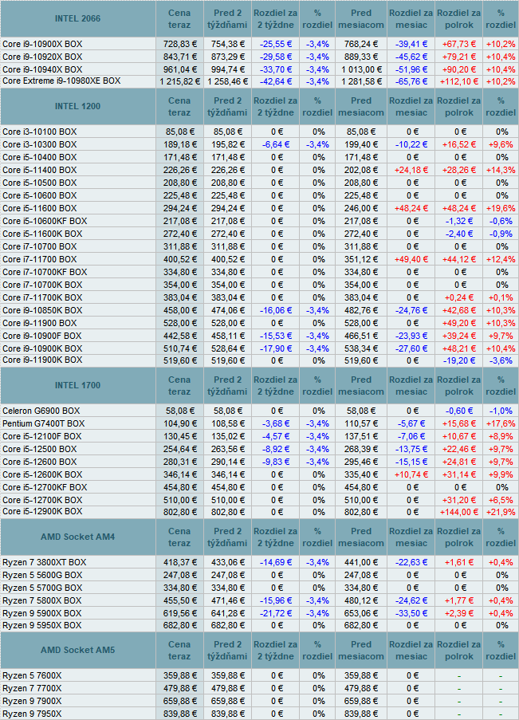The image size is (519, 720).
Task: Select Celeron G6900 BOX row name
Action: click(41, 411)
